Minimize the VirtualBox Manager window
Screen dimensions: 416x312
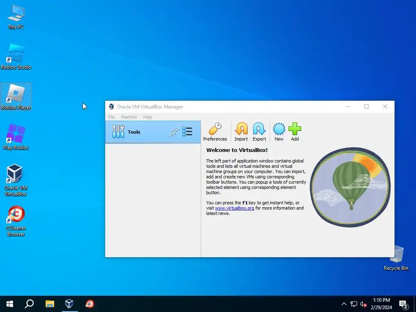point(348,107)
